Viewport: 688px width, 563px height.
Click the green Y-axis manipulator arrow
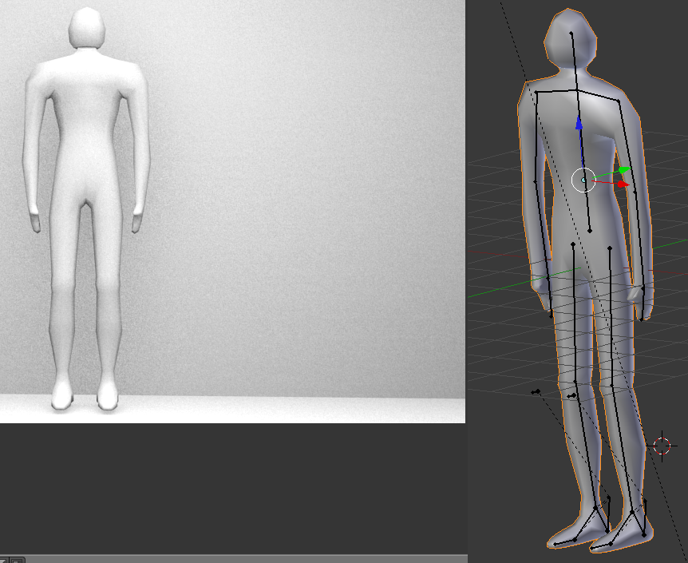click(x=625, y=169)
